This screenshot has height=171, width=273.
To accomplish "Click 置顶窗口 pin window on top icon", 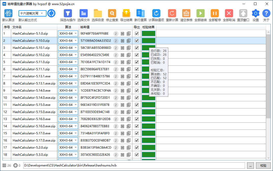I will click(x=243, y=13).
